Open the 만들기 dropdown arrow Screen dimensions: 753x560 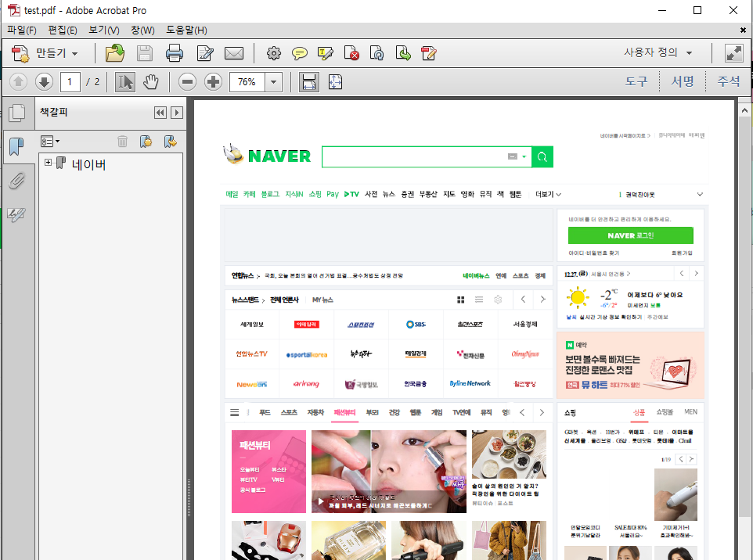pos(75,54)
